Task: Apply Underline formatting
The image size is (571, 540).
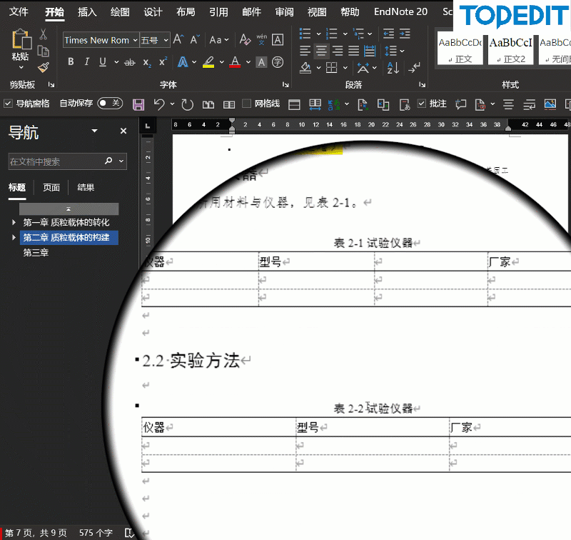Action: [x=103, y=62]
